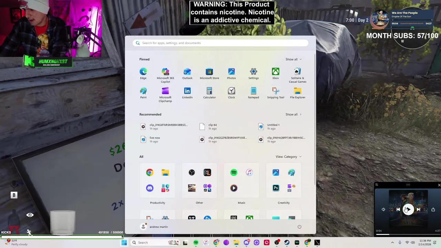Open Chrome in the Productivity category
441x248 pixels.
click(x=150, y=173)
